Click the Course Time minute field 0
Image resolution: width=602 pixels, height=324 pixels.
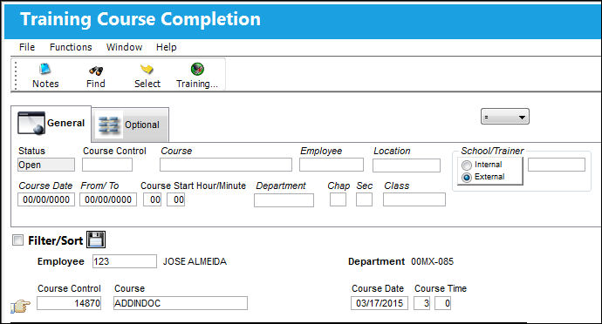tap(442, 303)
